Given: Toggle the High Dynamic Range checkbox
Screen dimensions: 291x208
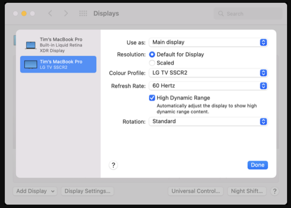Looking at the screenshot, I should pos(152,98).
